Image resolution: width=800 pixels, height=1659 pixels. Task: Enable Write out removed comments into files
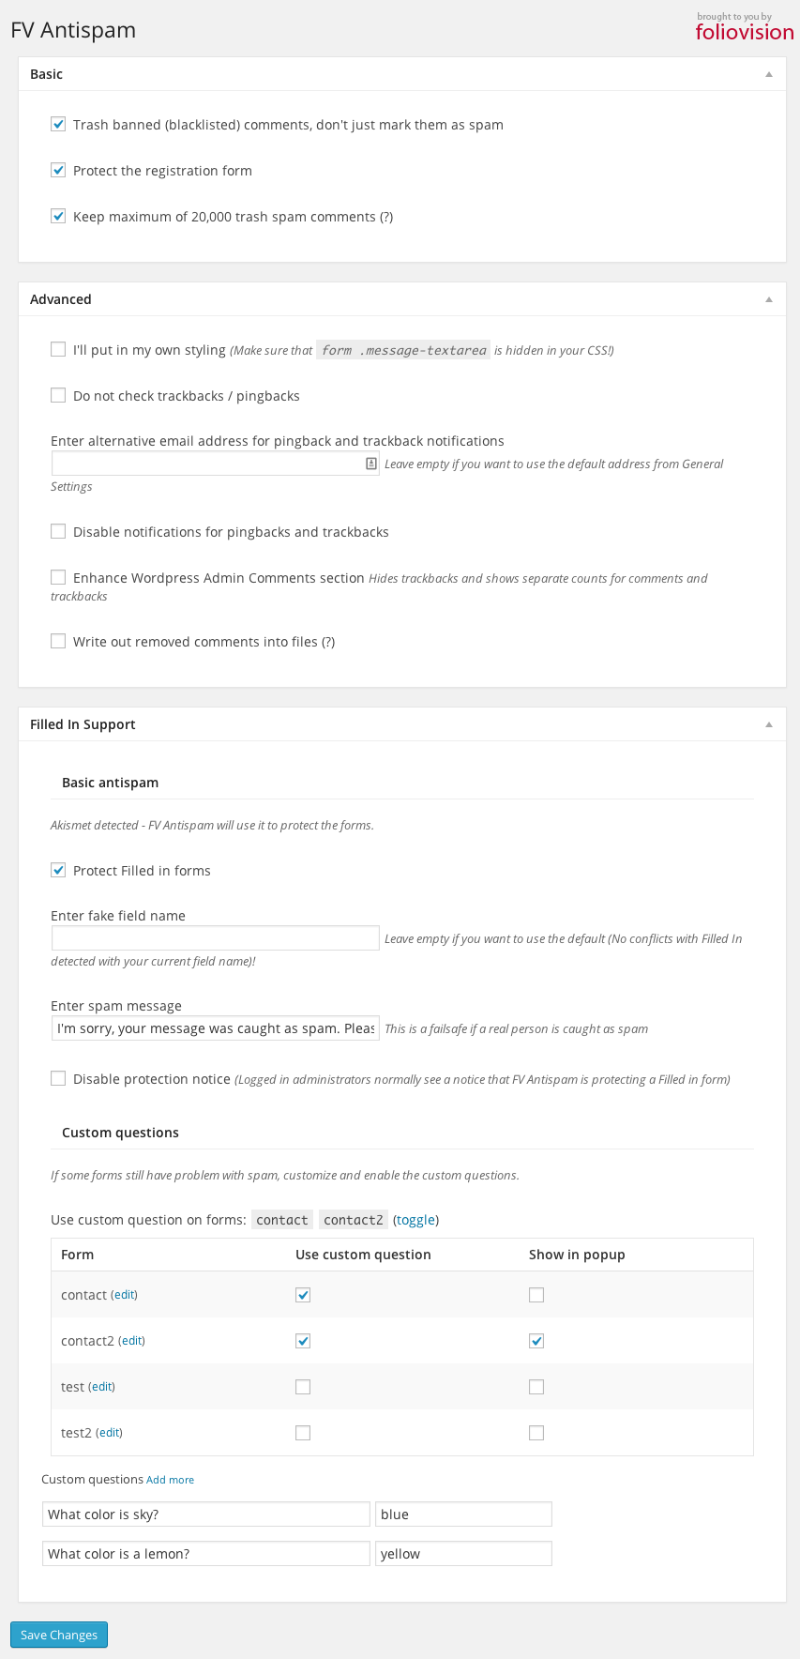tap(58, 641)
